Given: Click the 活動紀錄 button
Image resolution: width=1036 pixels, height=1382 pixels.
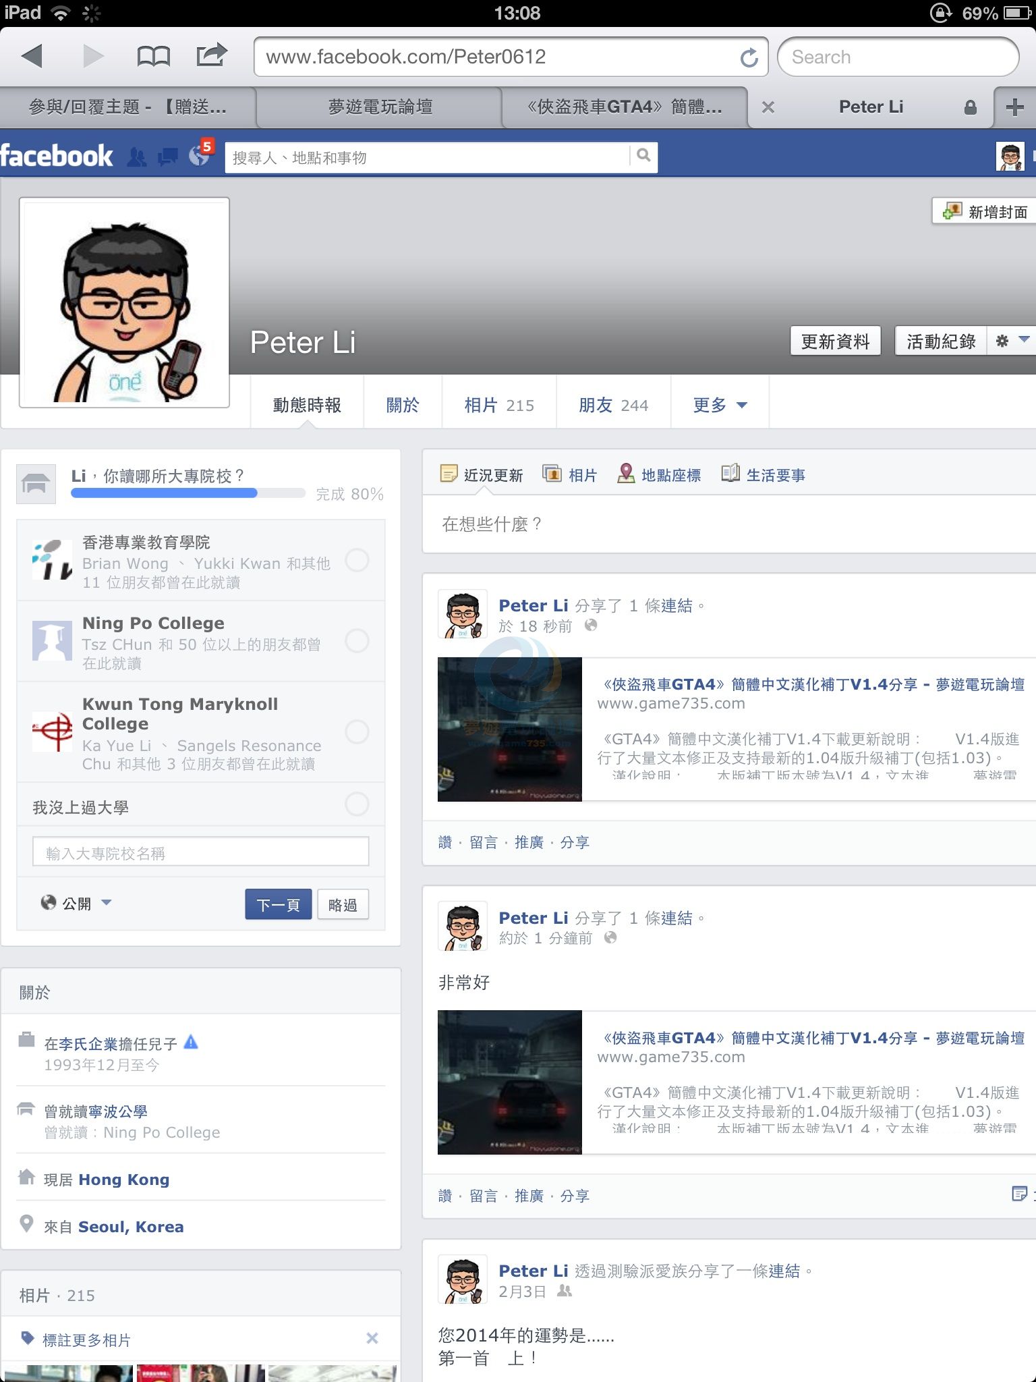Looking at the screenshot, I should coord(941,341).
